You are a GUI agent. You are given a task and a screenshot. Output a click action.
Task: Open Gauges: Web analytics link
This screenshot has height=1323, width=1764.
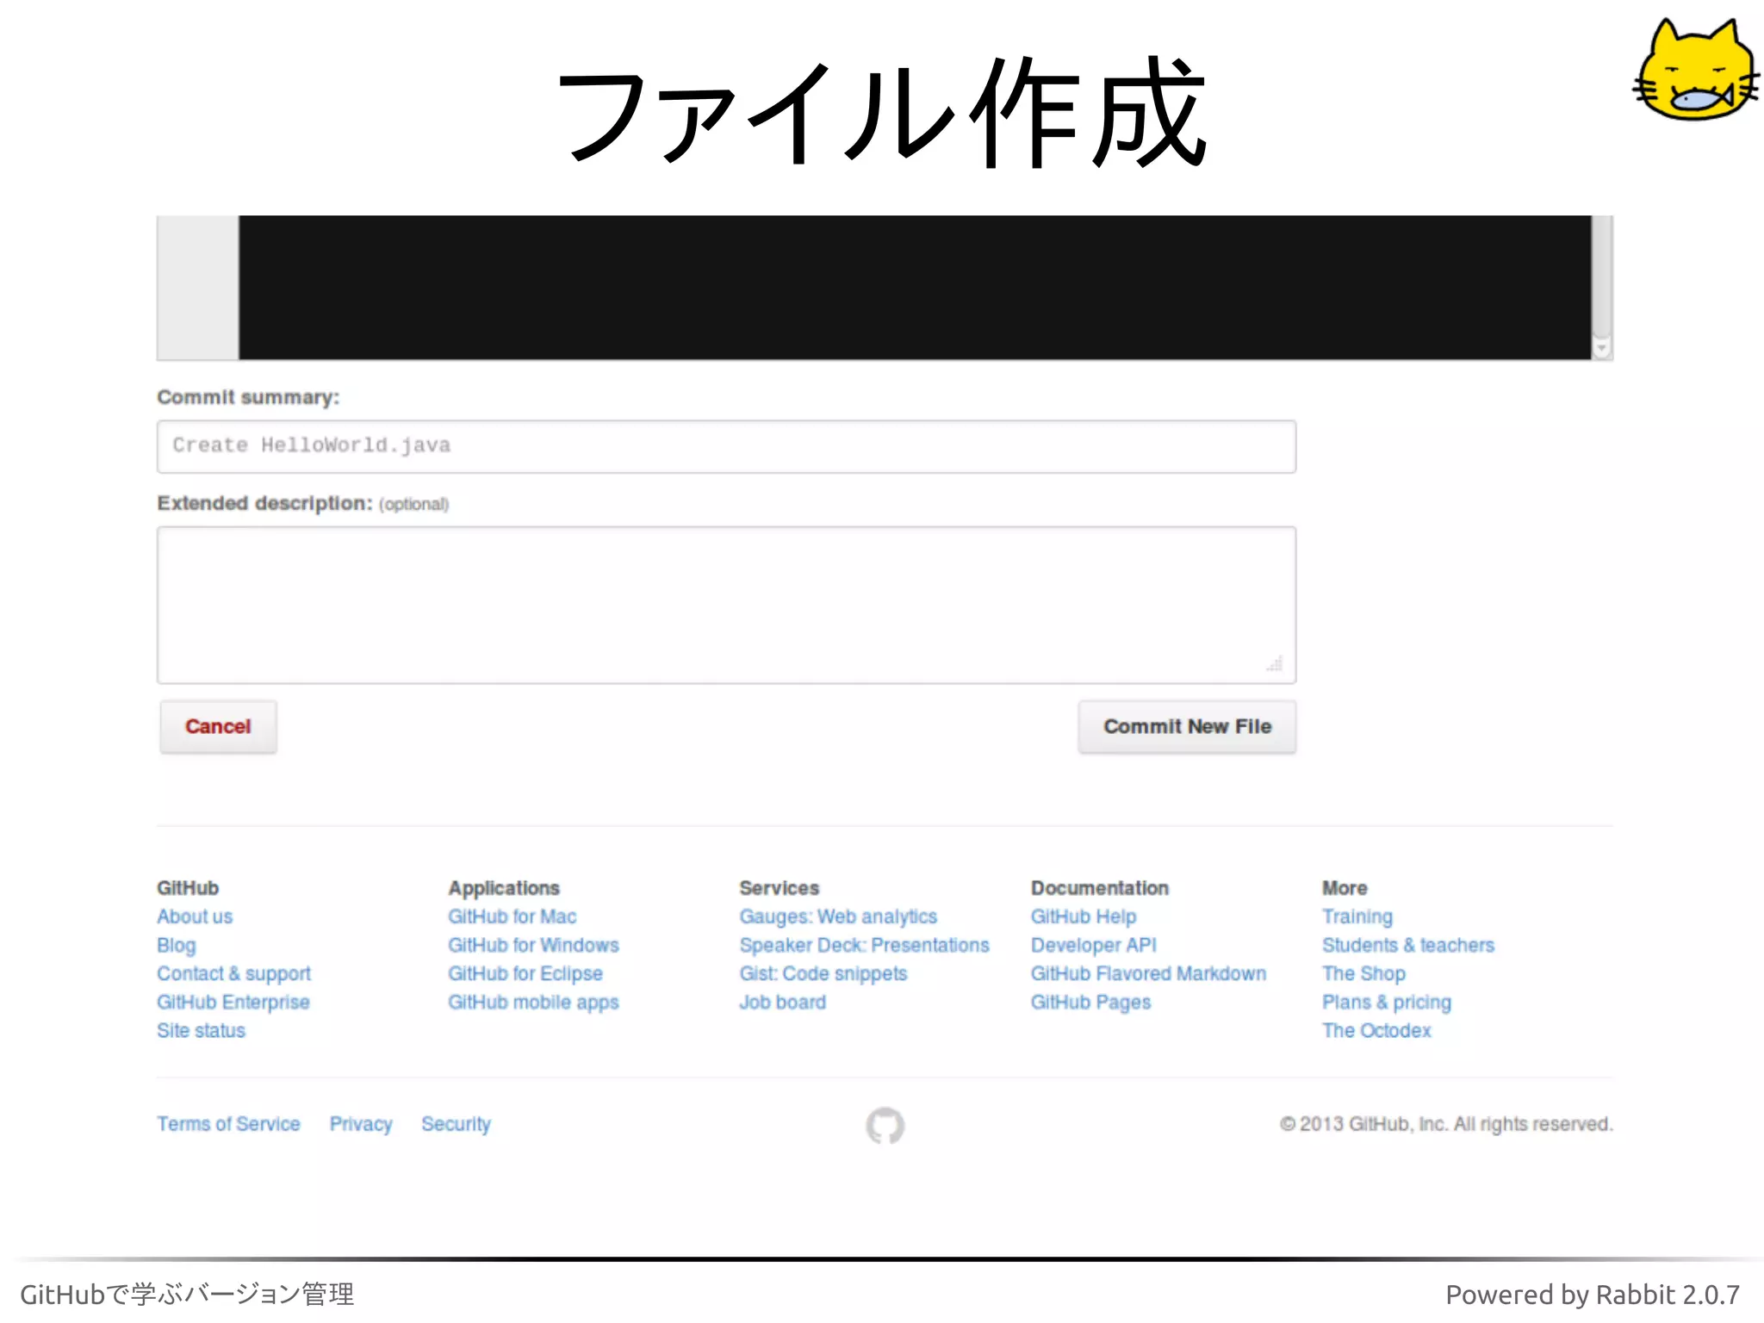tap(838, 916)
